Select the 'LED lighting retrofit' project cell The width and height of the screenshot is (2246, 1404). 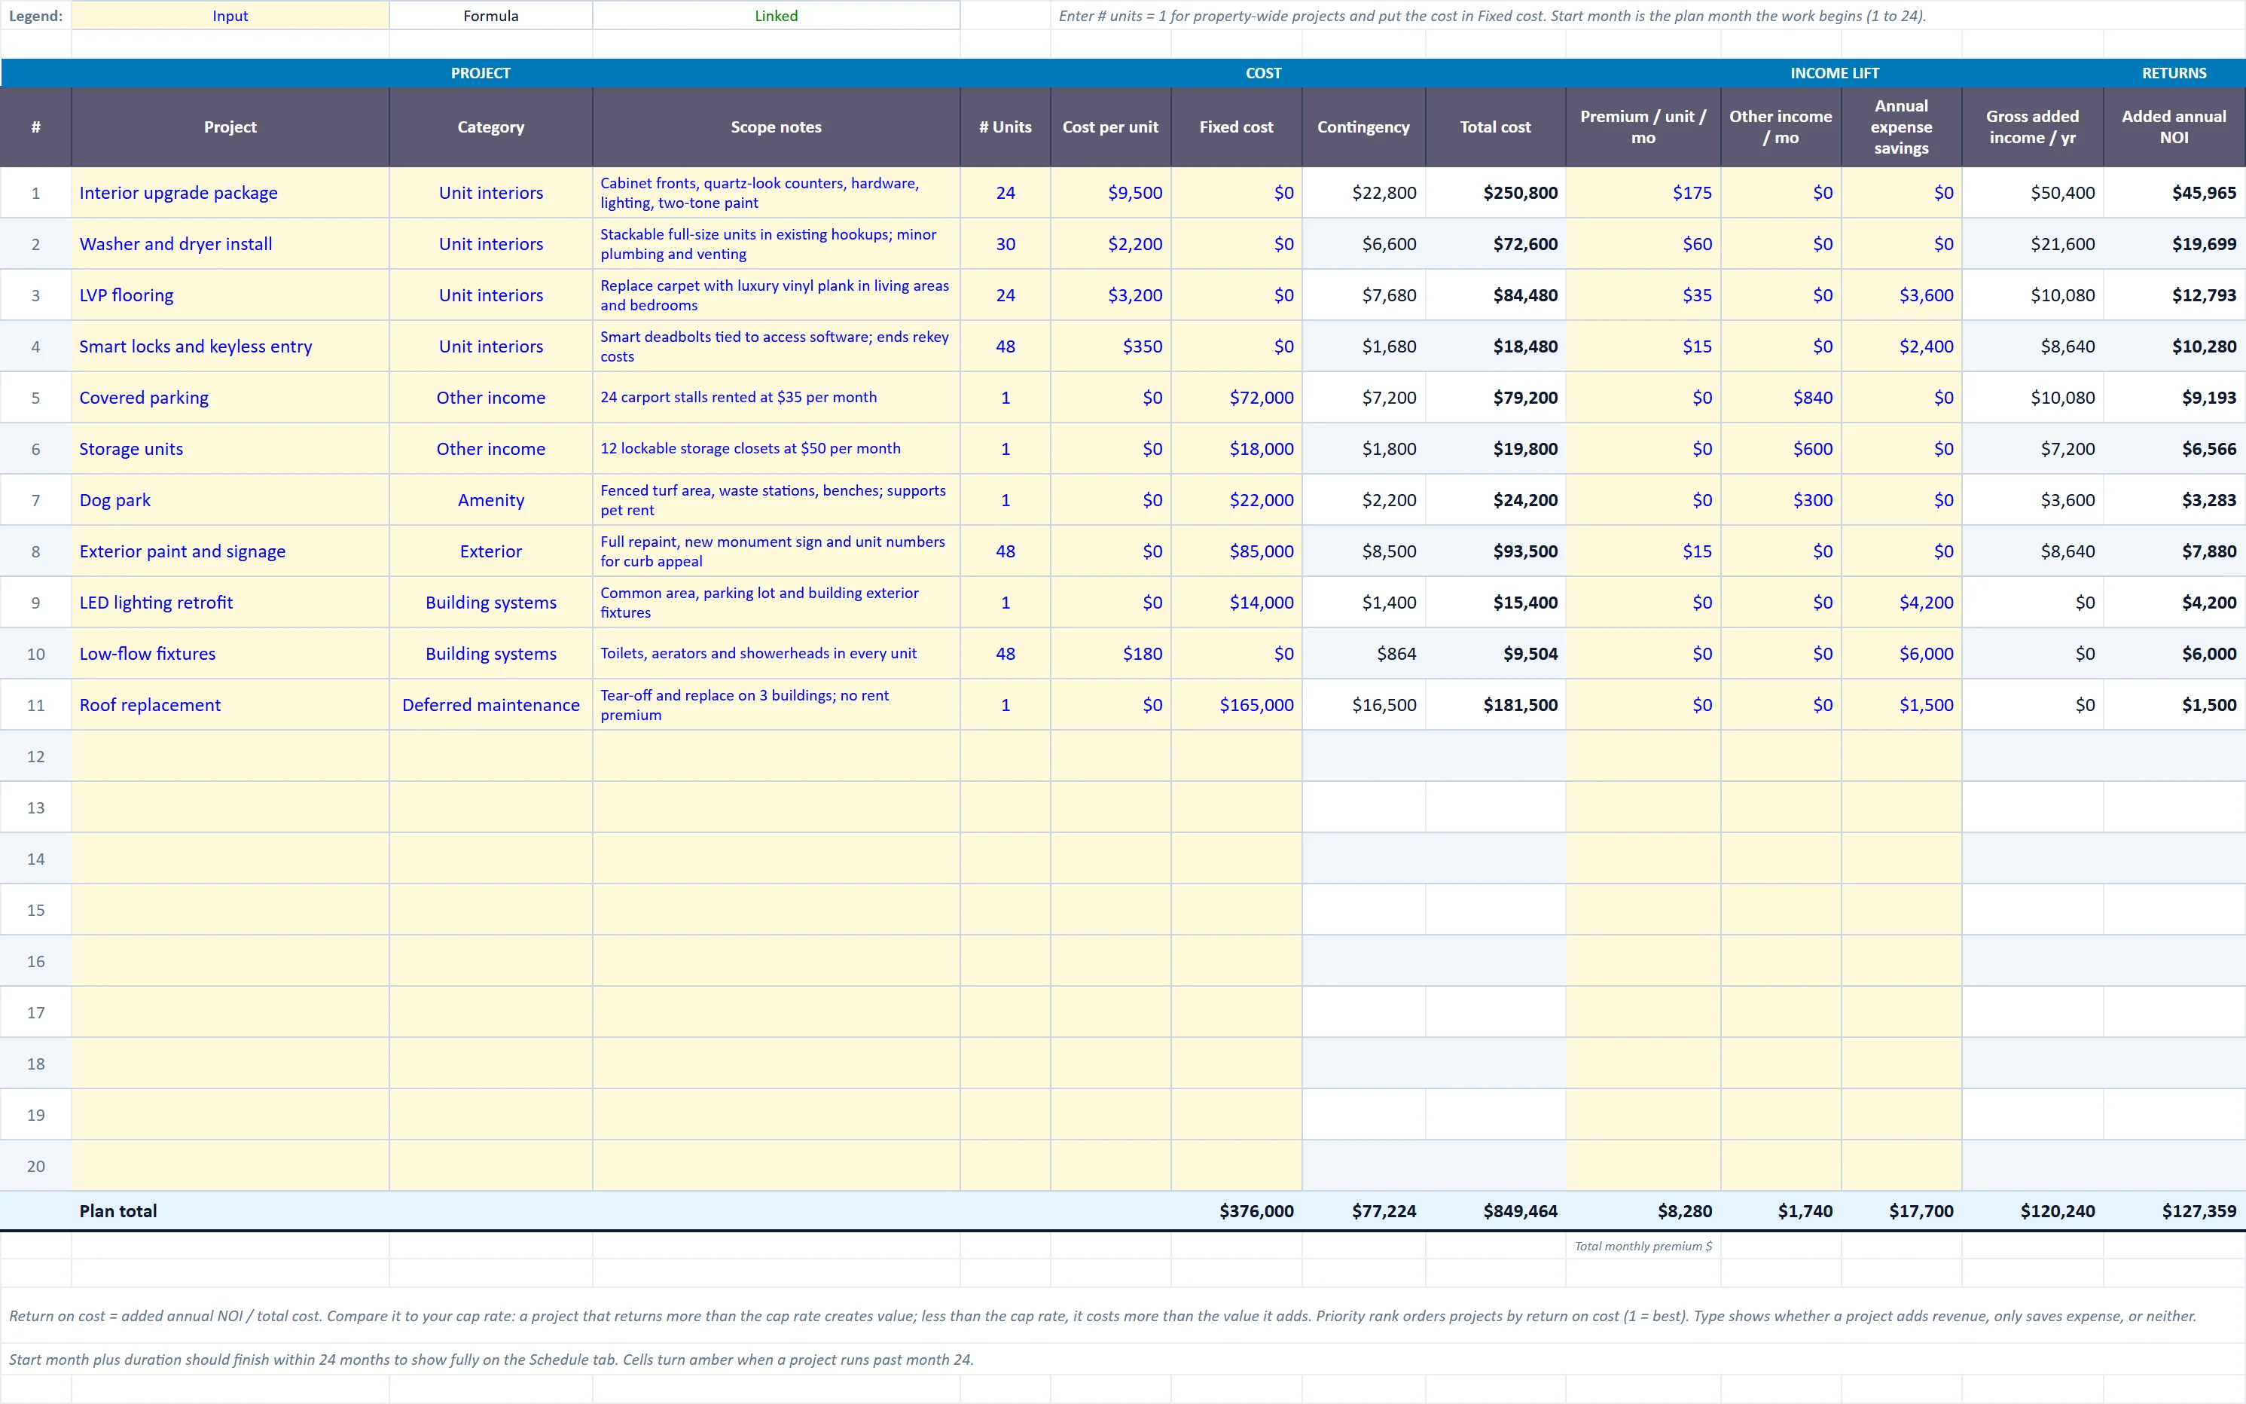tap(229, 602)
